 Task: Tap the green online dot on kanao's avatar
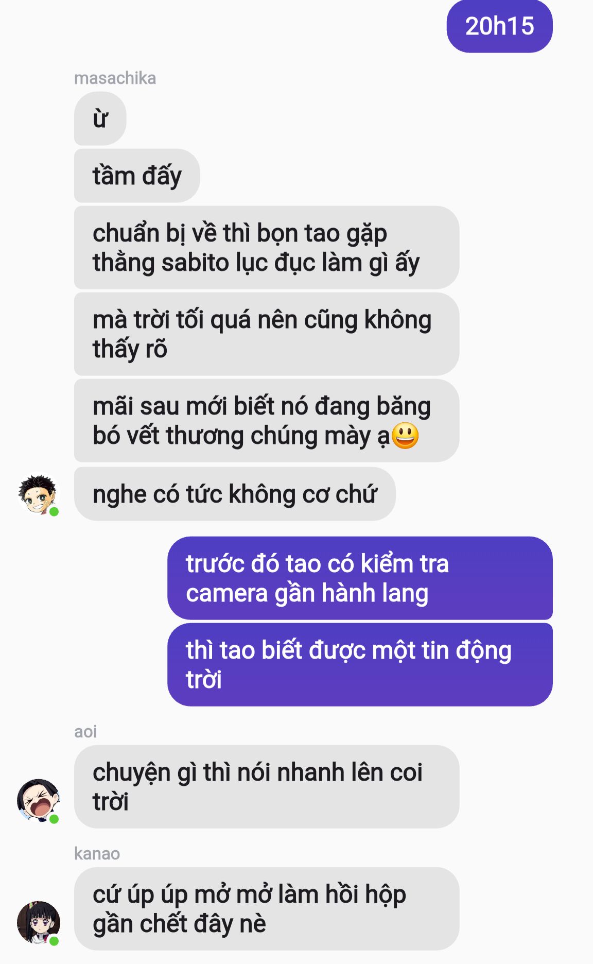tap(54, 941)
